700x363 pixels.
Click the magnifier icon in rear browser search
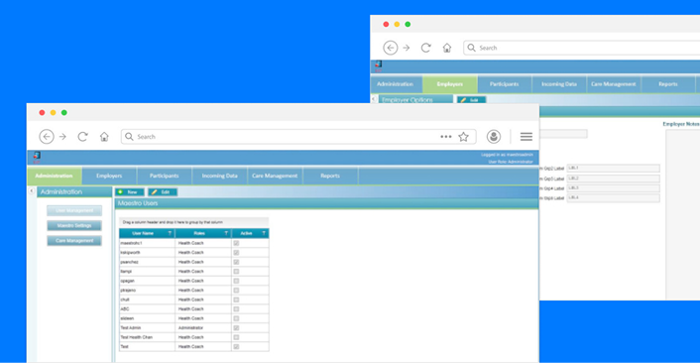tap(471, 48)
